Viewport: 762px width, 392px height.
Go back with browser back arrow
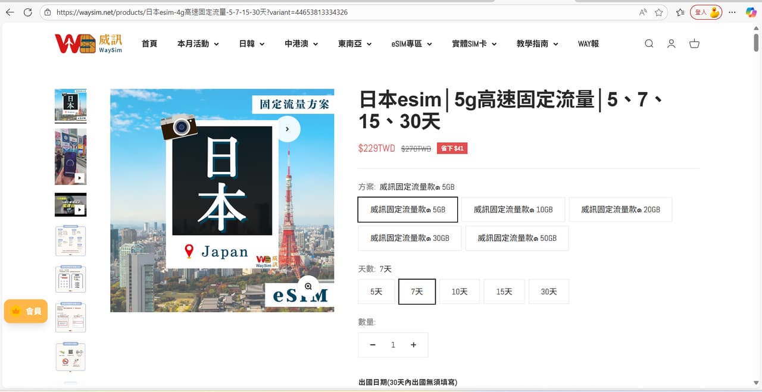click(x=10, y=12)
